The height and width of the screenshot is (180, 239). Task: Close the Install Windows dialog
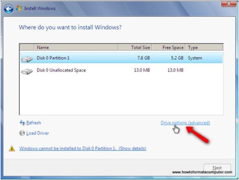[229, 4]
